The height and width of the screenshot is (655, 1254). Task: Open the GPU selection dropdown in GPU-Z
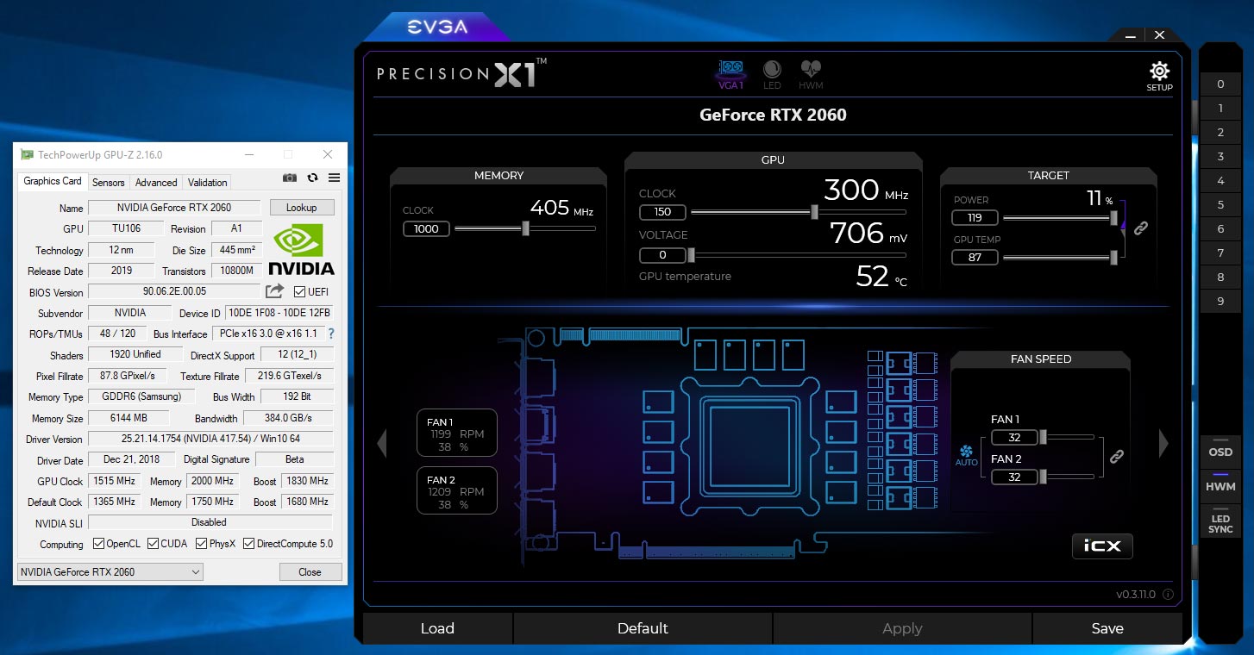[110, 571]
